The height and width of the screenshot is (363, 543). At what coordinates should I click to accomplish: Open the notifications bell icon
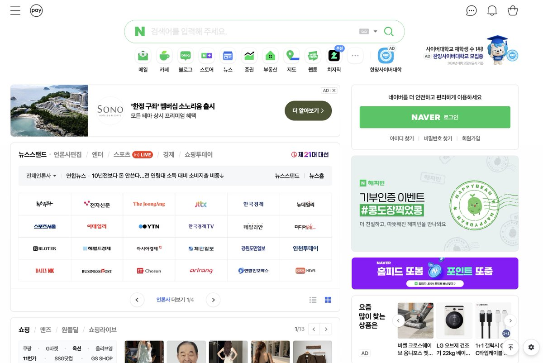[x=492, y=10]
